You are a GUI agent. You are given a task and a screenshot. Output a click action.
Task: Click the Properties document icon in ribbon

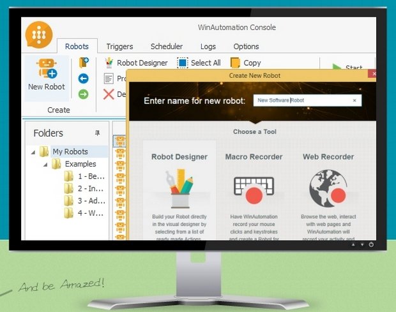pyautogui.click(x=109, y=78)
